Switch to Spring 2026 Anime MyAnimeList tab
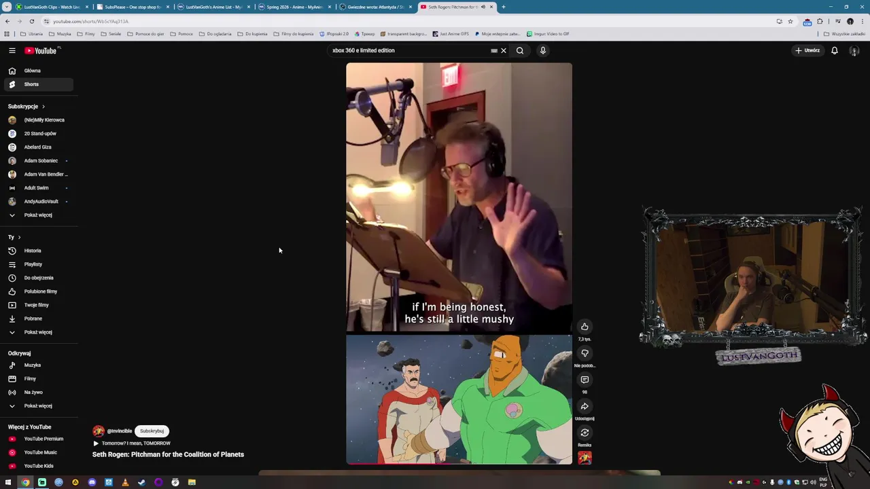The height and width of the screenshot is (489, 870). coord(294,7)
